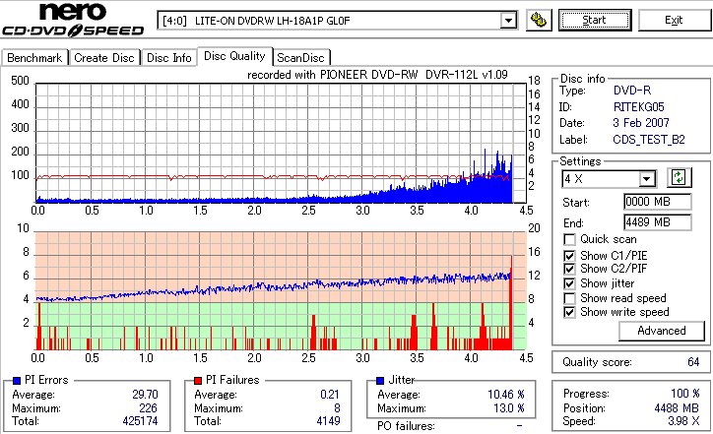Click the Start position 0000 MB field

click(658, 202)
